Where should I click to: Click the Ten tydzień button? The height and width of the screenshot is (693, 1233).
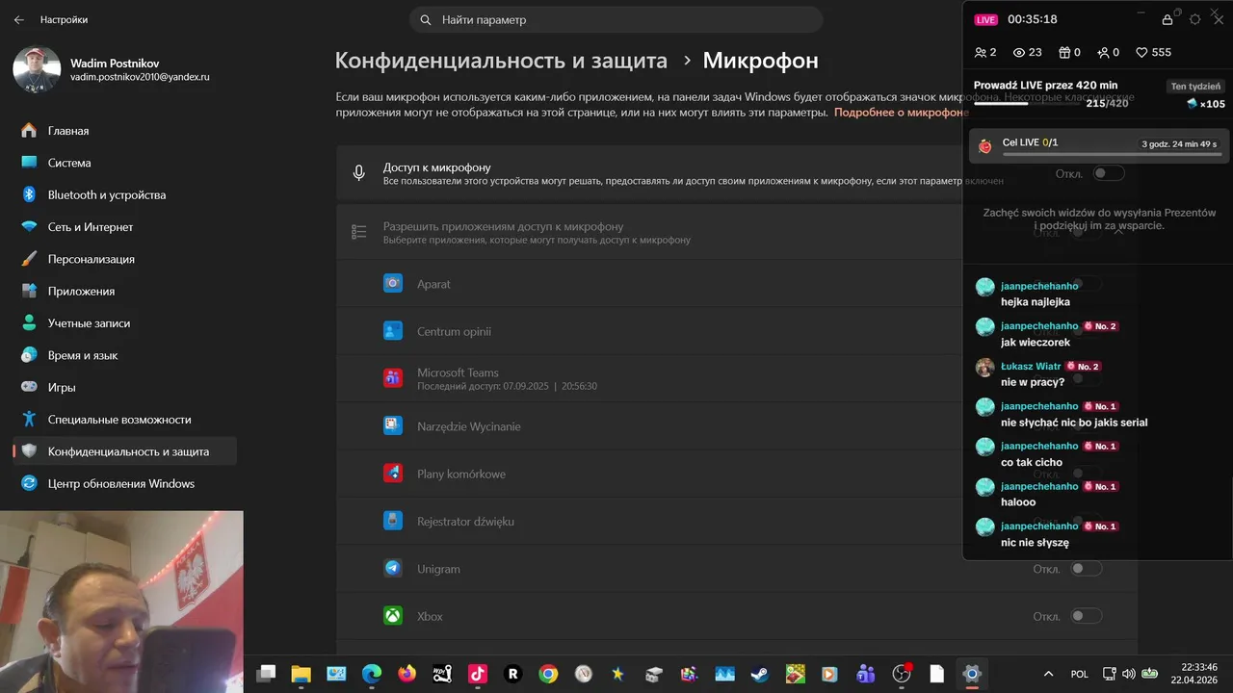point(1195,86)
